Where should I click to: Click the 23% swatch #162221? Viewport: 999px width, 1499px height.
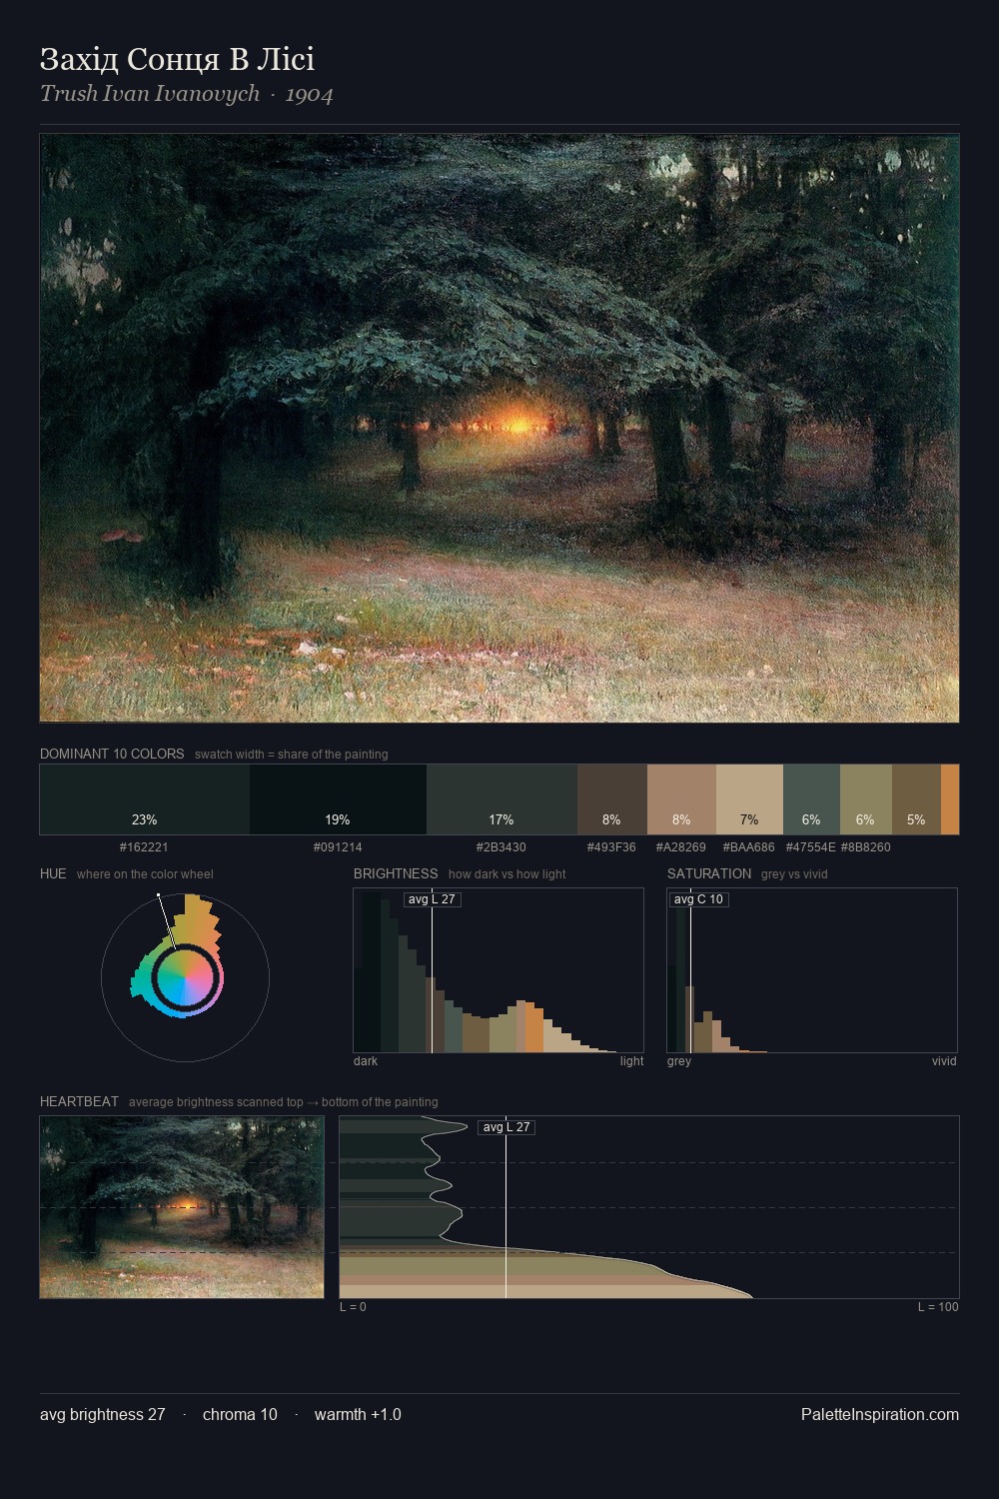[145, 799]
